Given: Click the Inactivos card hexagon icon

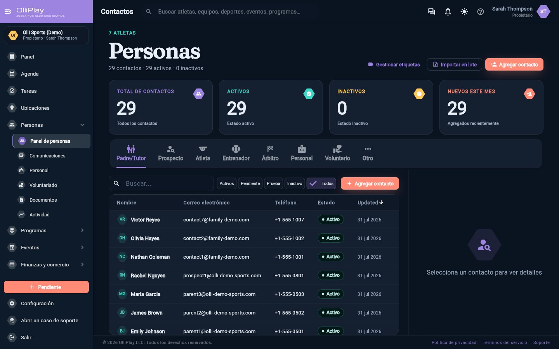Looking at the screenshot, I should (419, 93).
